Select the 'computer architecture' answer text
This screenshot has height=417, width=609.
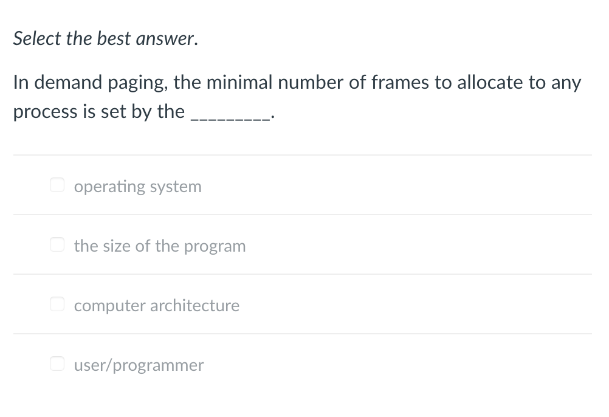coord(157,305)
